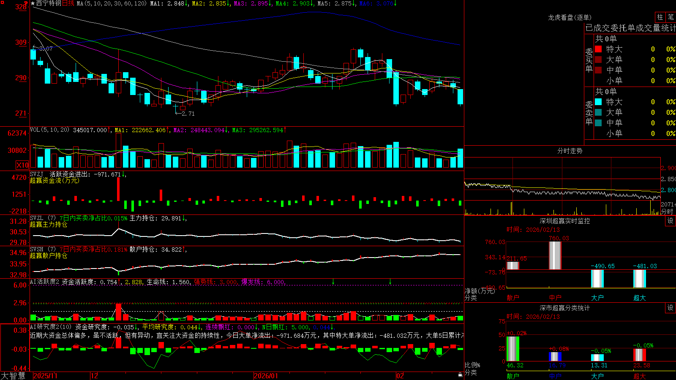Viewport: 676px width, 380px height.
Task: Click the cyan 特大 sell-order color swatch
Action: (x=598, y=102)
